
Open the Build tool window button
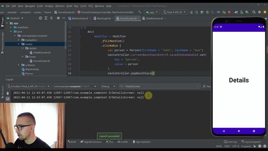coord(72,142)
